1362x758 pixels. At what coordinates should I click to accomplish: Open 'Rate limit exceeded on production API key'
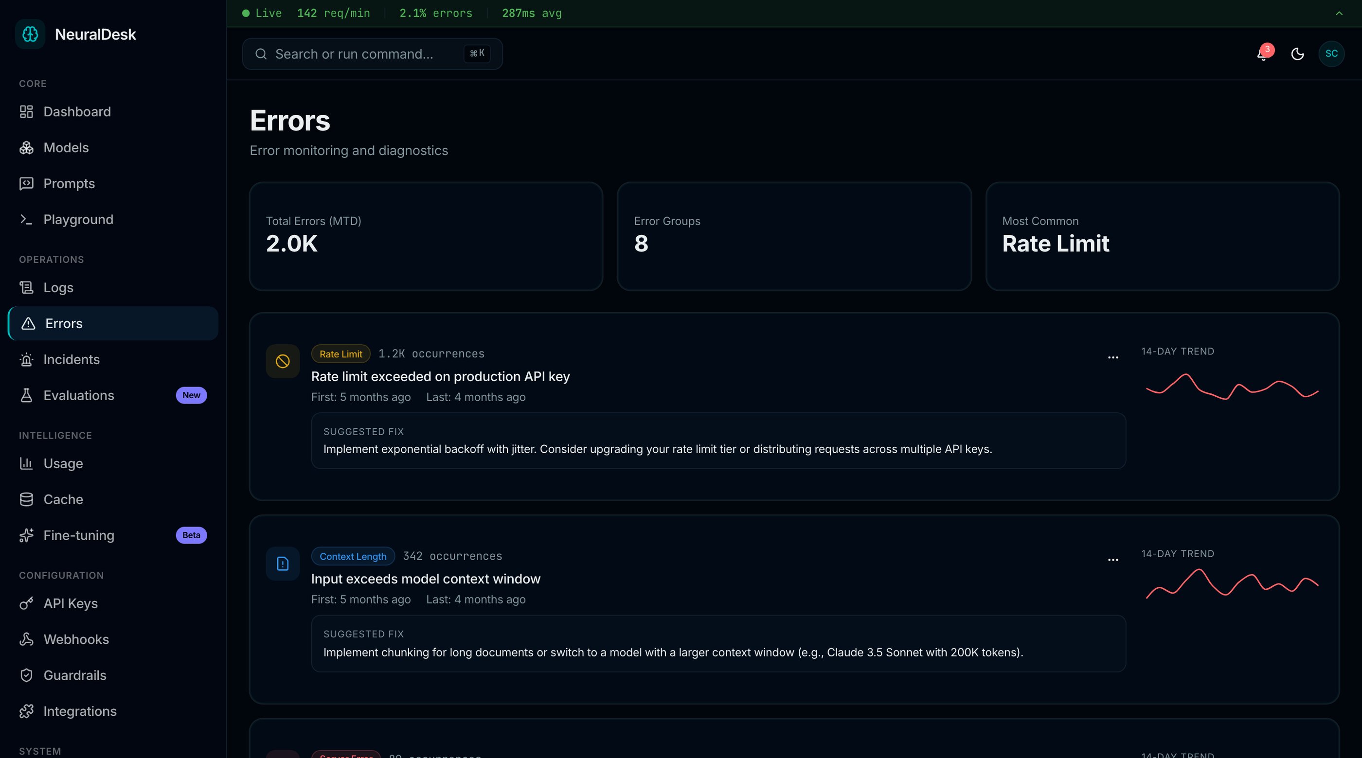click(x=440, y=376)
